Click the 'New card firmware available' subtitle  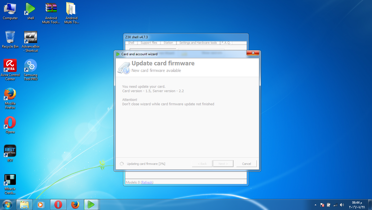pyautogui.click(x=156, y=71)
